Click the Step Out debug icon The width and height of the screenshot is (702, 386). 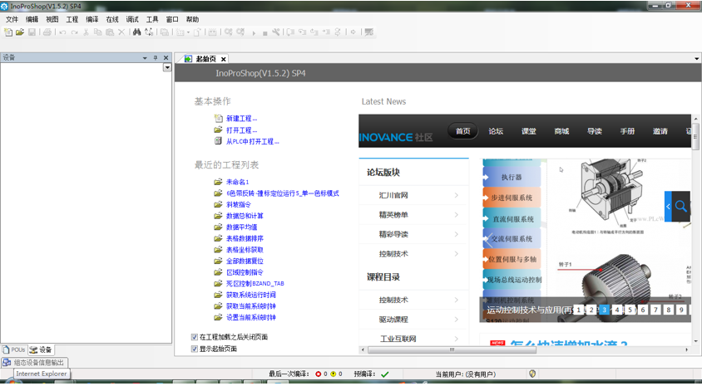coord(314,32)
